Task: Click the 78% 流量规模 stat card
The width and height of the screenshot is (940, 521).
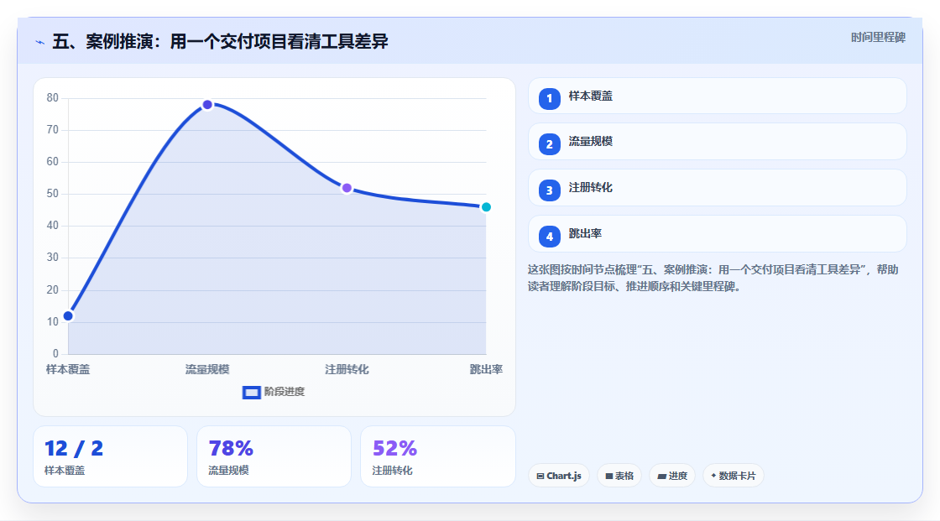Action: [274, 457]
